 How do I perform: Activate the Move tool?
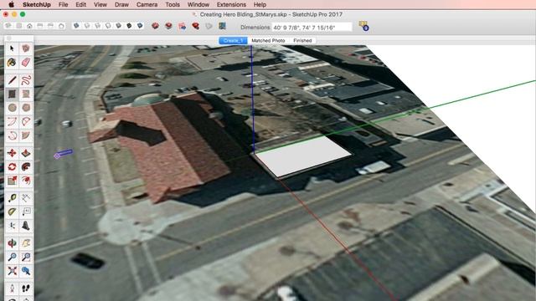[12, 153]
